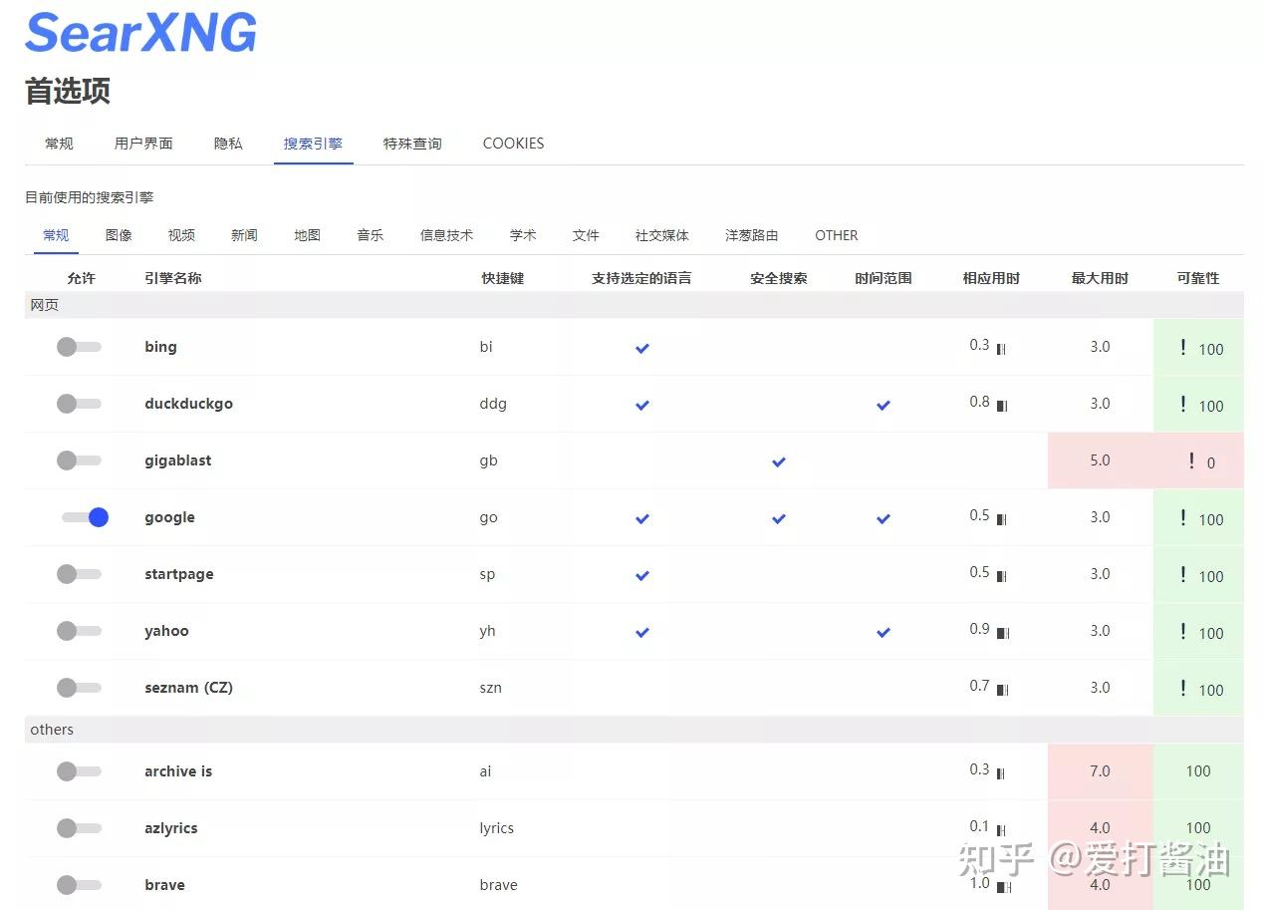
Task: Toggle the seznam (CZ) engine on
Action: [x=79, y=688]
